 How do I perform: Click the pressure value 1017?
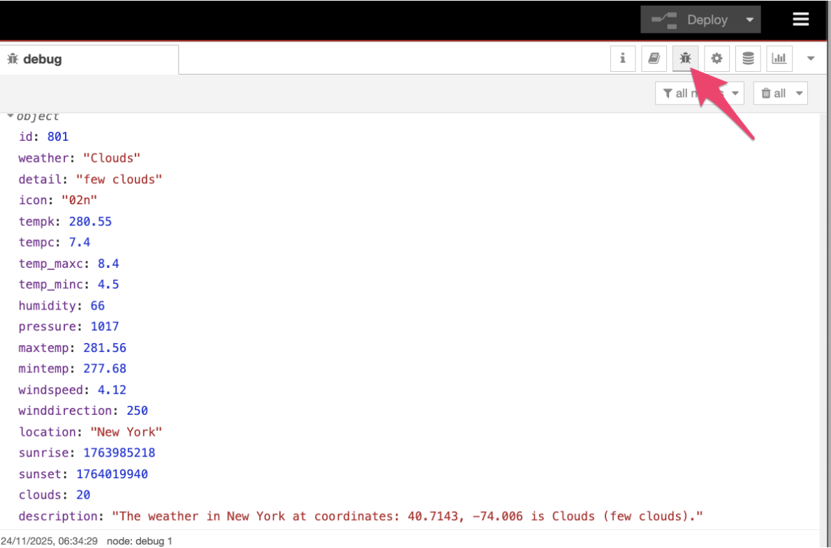coord(105,326)
